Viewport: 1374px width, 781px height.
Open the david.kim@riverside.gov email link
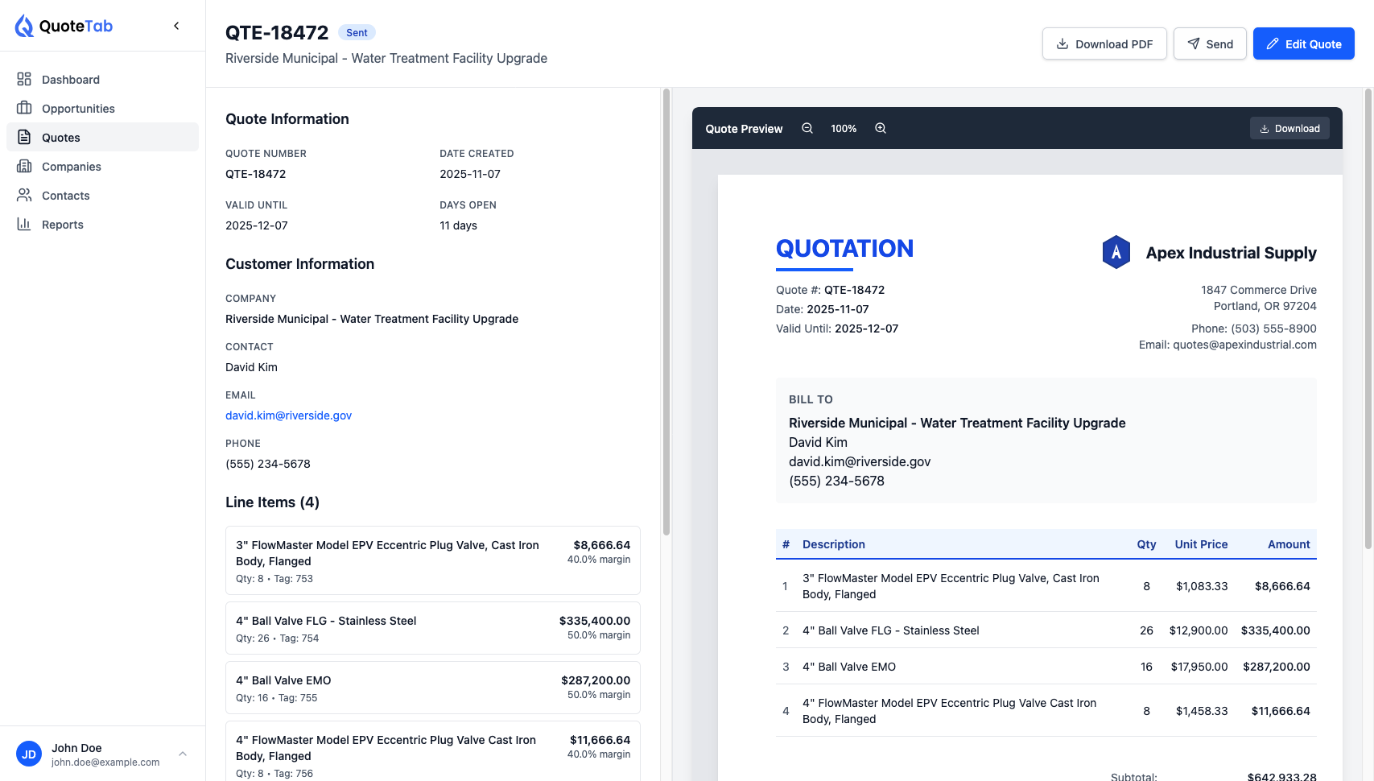tap(288, 415)
